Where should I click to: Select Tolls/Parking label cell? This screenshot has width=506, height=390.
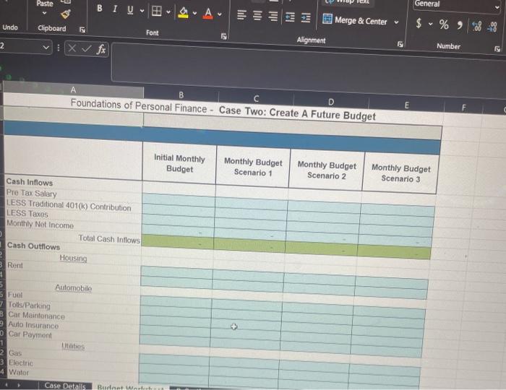pos(29,305)
